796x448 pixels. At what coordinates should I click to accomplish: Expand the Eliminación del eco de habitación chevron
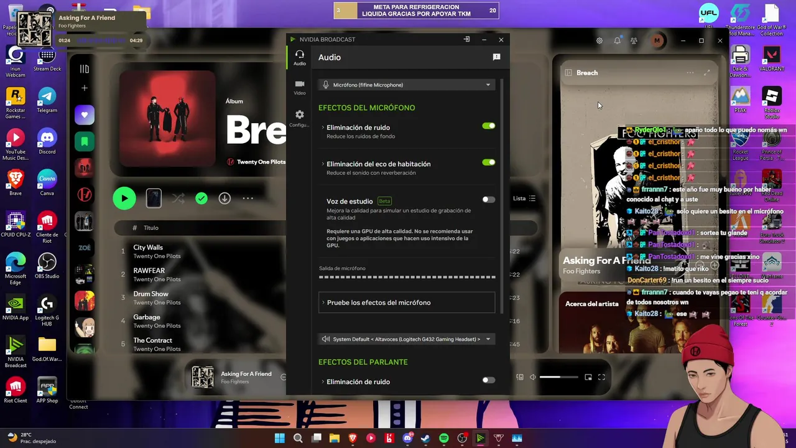tap(323, 164)
